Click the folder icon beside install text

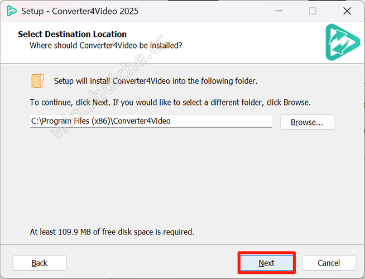(37, 81)
